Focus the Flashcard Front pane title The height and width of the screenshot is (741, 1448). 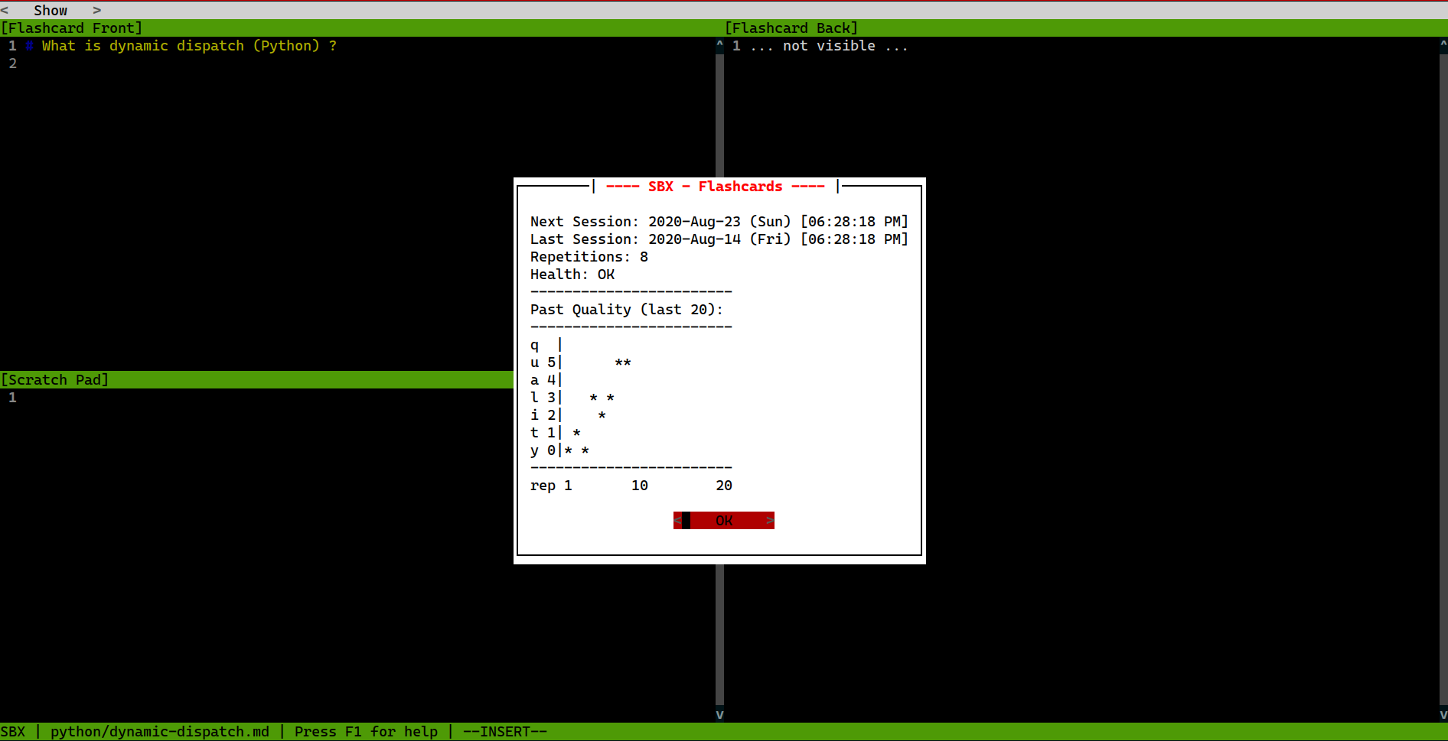pos(72,28)
